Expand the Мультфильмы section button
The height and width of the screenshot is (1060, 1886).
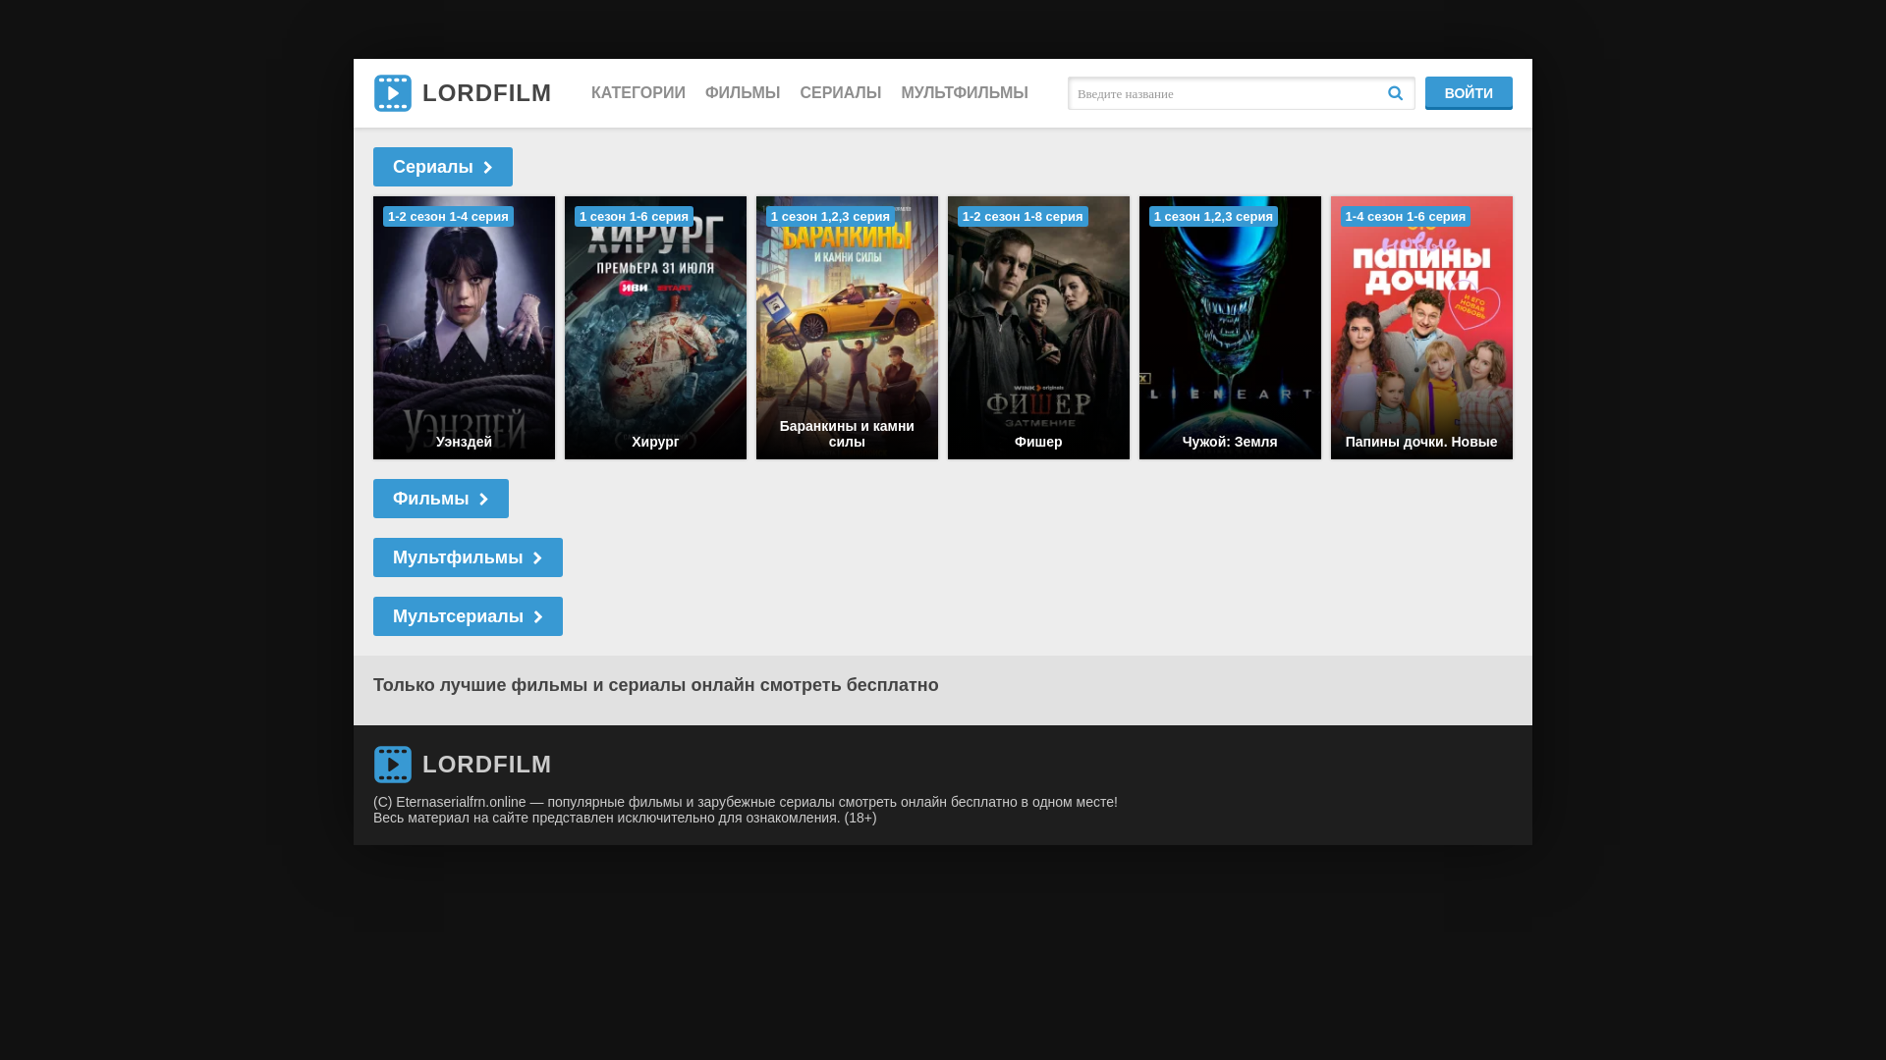pyautogui.click(x=468, y=557)
